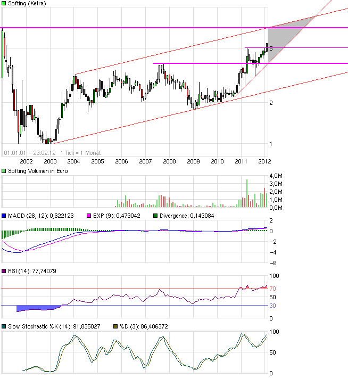The height and width of the screenshot is (378, 348).
Task: Click the MACD axis label -6
Action: [273, 263]
